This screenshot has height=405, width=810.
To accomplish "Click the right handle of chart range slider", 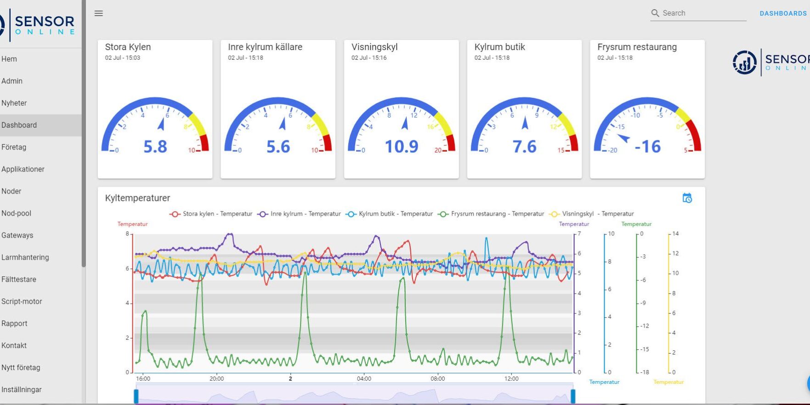I will [573, 396].
